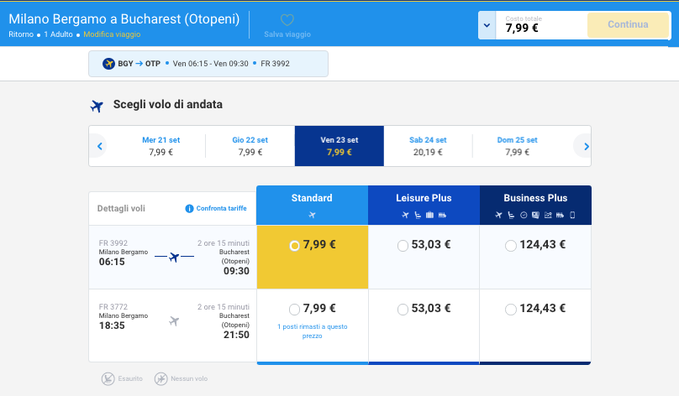Expand the Costo totale dropdown arrow
The image size is (679, 396).
point(487,25)
